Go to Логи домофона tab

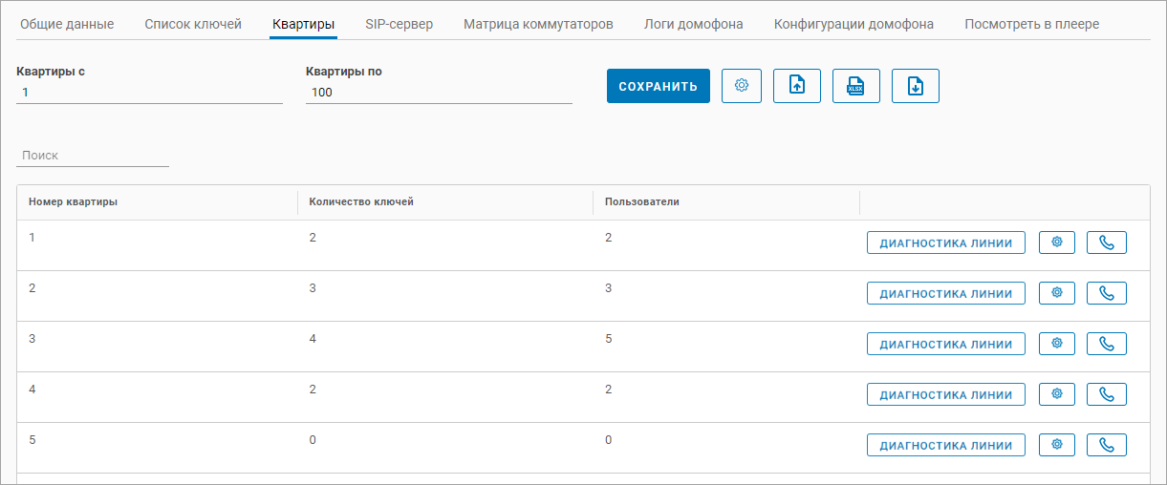694,24
